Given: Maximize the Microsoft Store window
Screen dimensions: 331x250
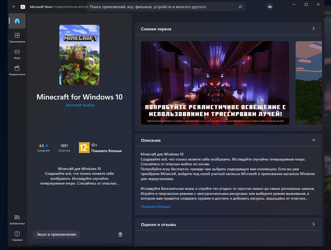Looking at the screenshot, I should point(306,4).
